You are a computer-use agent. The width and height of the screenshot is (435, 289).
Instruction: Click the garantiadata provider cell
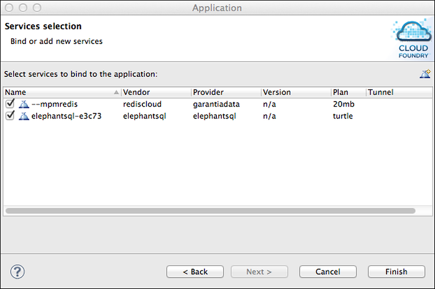tap(216, 104)
